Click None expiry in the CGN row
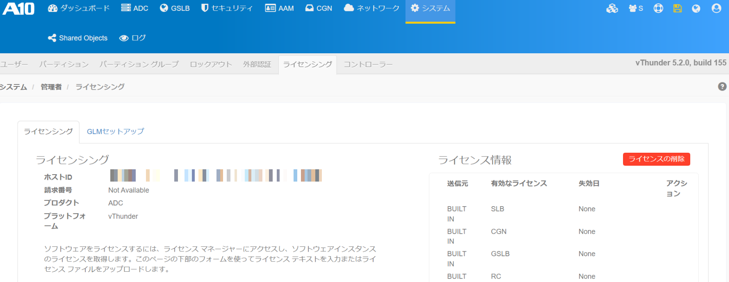729x282 pixels. 587,232
